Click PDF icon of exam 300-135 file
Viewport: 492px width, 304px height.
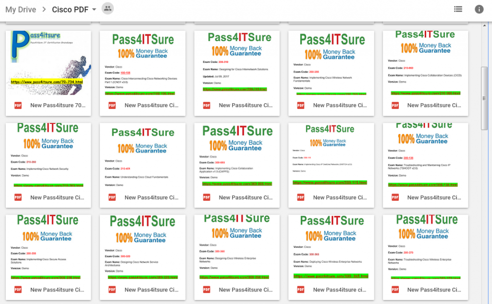tap(395, 197)
